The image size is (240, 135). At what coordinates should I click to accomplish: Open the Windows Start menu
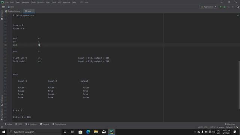[x=3, y=132]
